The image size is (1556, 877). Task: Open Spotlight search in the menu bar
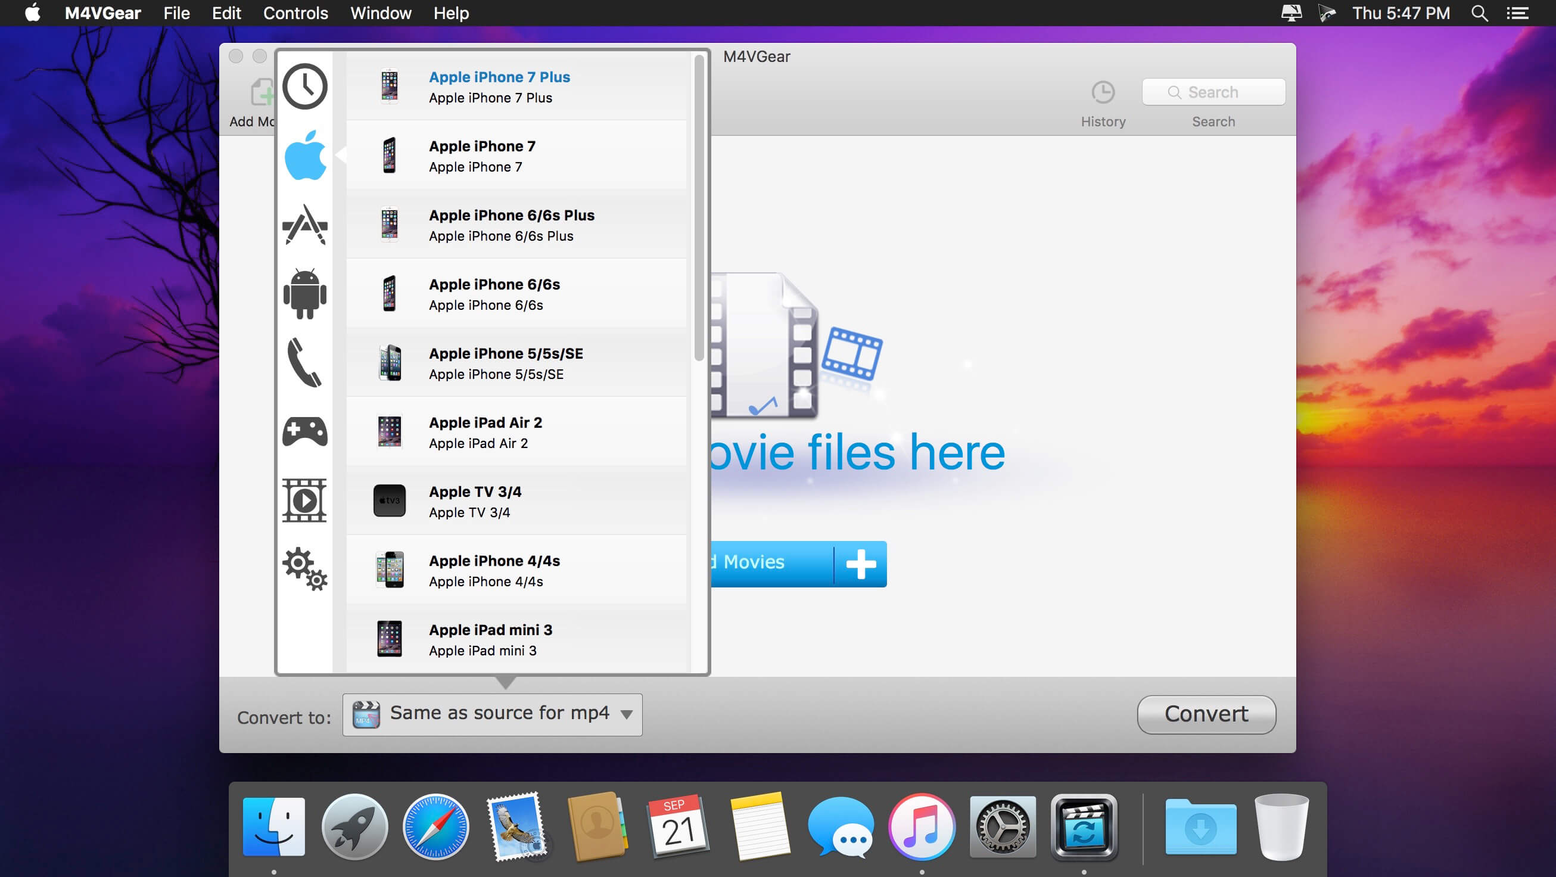[1479, 13]
